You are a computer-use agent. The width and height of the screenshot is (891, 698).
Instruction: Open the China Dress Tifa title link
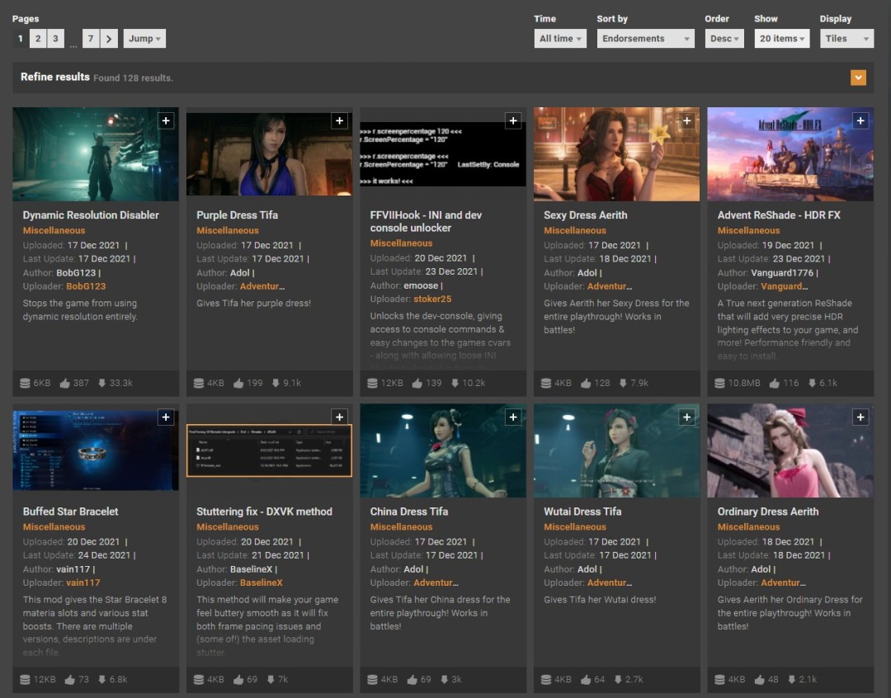pos(408,512)
